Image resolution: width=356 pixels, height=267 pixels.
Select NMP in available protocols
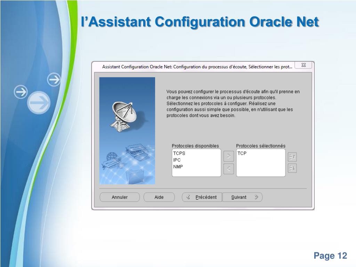pos(178,167)
